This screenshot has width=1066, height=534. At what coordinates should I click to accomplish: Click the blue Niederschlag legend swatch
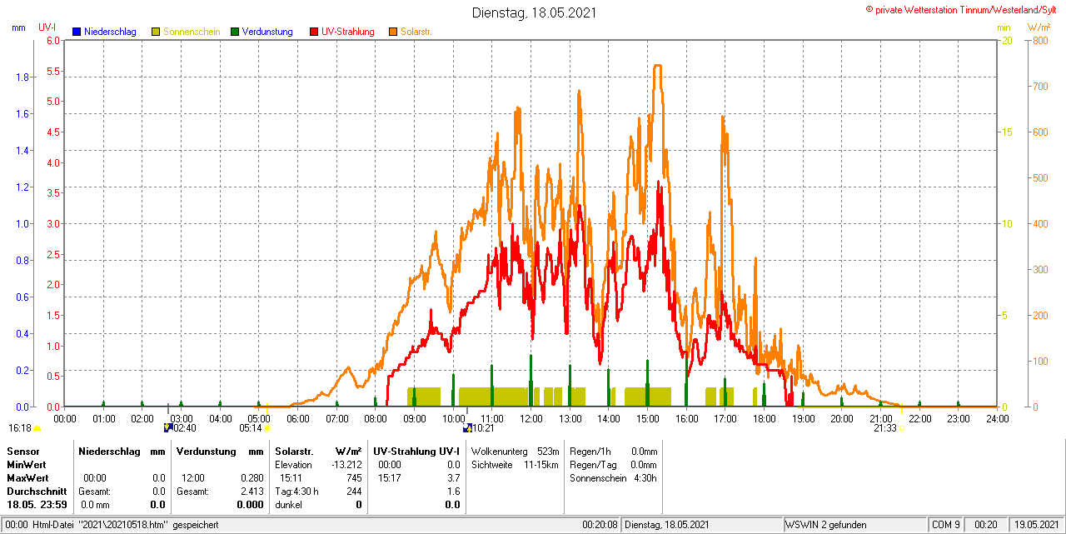tap(77, 32)
